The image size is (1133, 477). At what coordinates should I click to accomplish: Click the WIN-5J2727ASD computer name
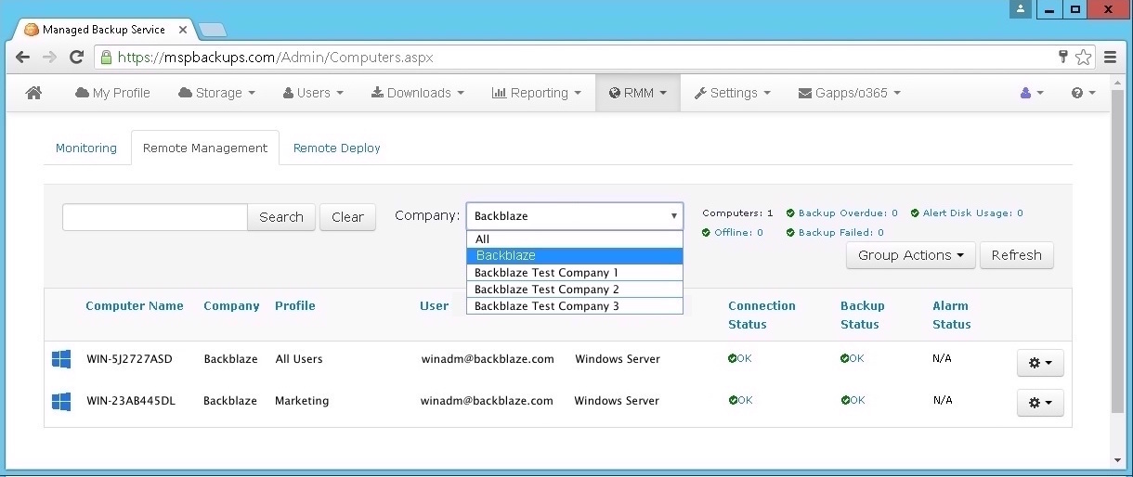tap(129, 359)
